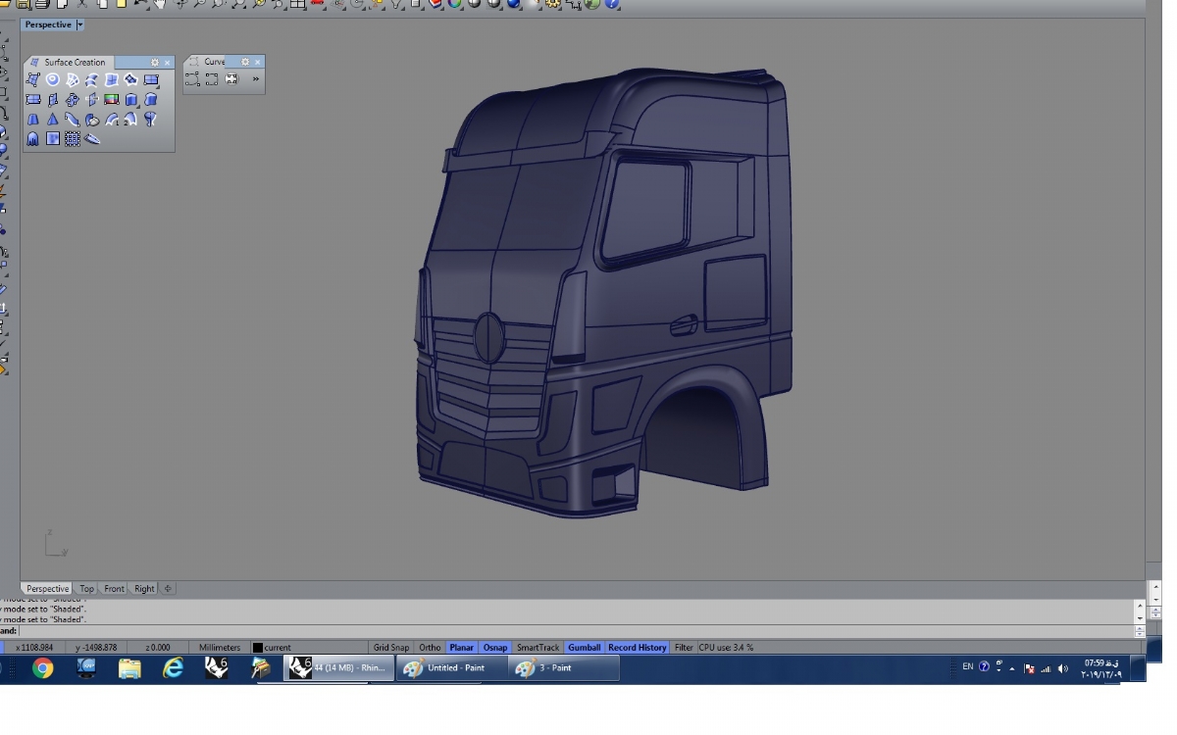Image resolution: width=1177 pixels, height=735 pixels.
Task: Select the colorful Picture plane tool
Action: click(x=112, y=100)
